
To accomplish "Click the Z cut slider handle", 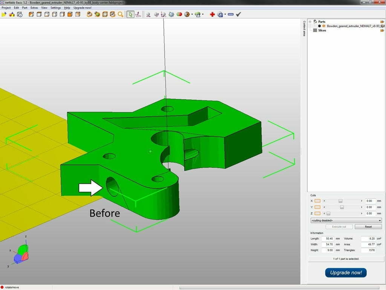I will coord(328,214).
